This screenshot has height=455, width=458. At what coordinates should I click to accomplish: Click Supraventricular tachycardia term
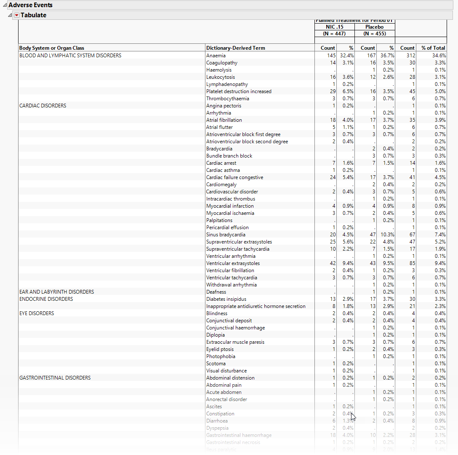click(238, 249)
